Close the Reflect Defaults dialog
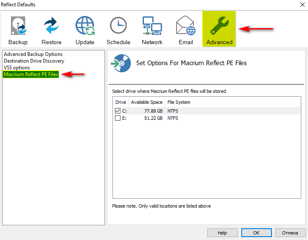Image resolution: width=308 pixels, height=240 pixels. (x=303, y=5)
